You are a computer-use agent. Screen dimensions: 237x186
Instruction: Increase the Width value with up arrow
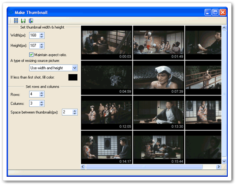[x=42, y=34]
